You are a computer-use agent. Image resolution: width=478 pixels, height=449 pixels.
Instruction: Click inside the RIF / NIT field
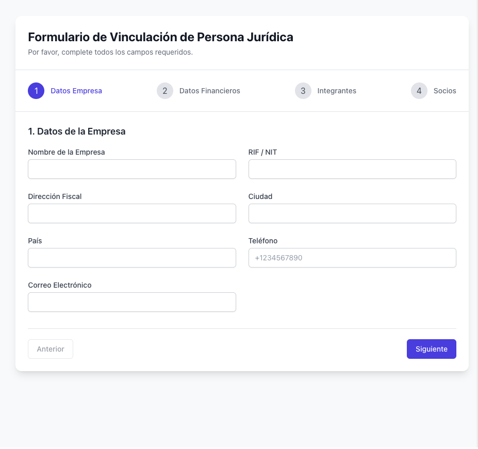click(352, 169)
